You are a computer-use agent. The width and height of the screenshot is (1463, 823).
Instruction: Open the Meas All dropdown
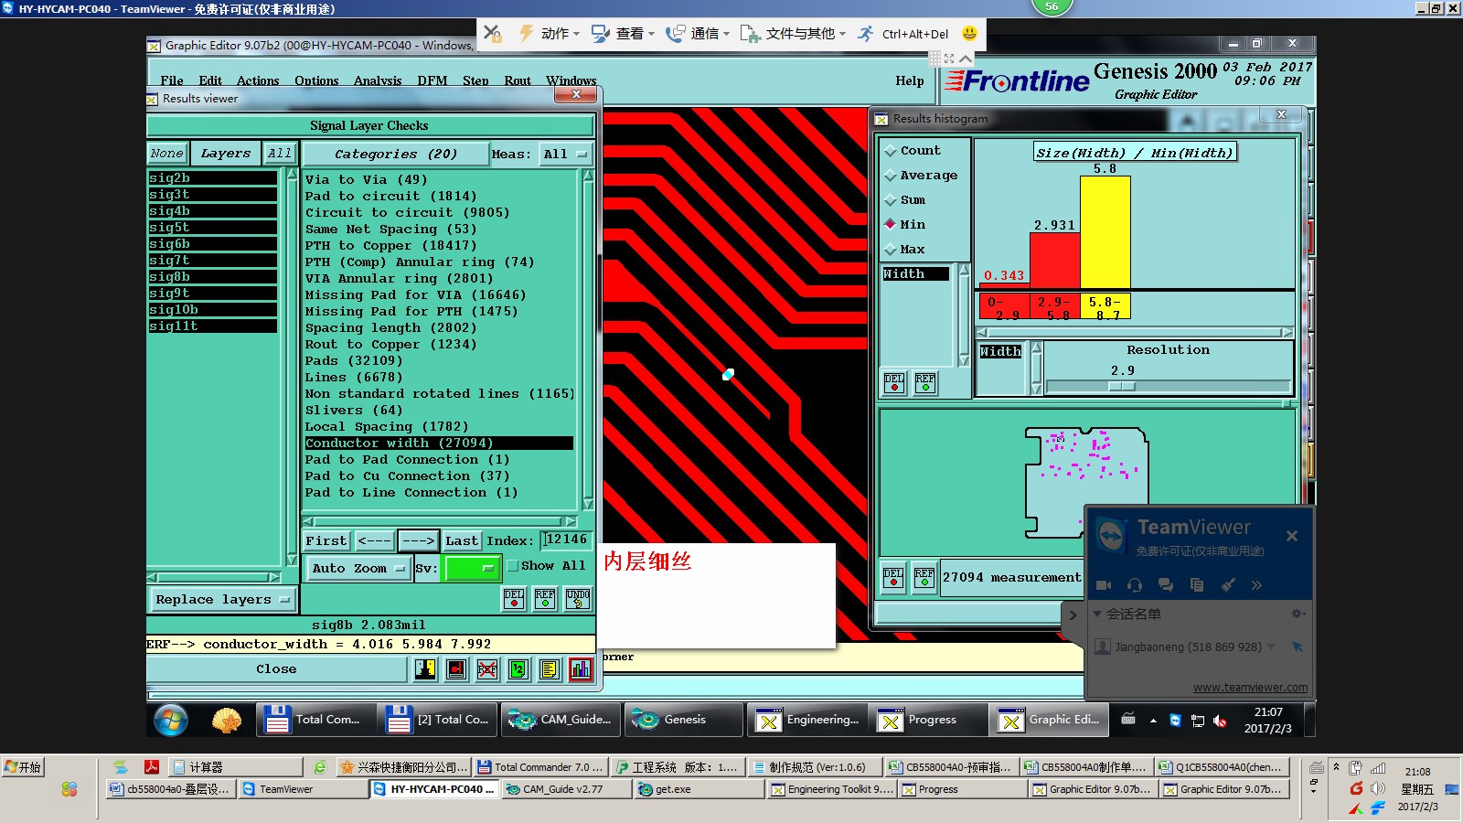[x=565, y=154]
